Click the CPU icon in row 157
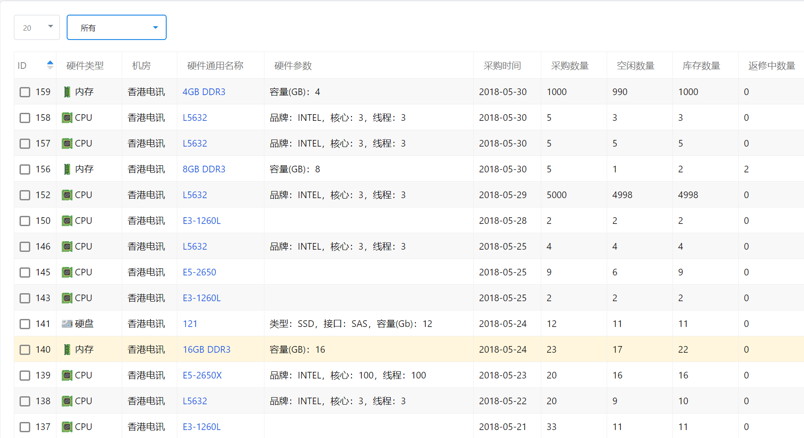This screenshot has width=804, height=438. coord(67,143)
